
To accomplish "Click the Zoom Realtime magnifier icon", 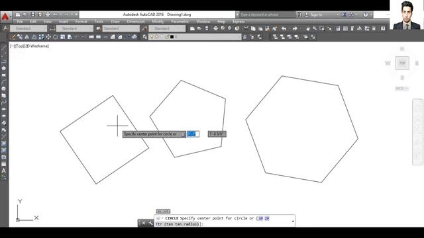I will 315,28.
